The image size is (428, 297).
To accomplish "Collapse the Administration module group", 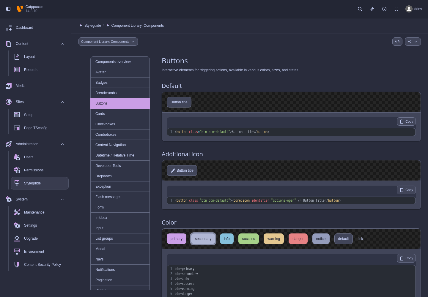I will click(x=62, y=144).
